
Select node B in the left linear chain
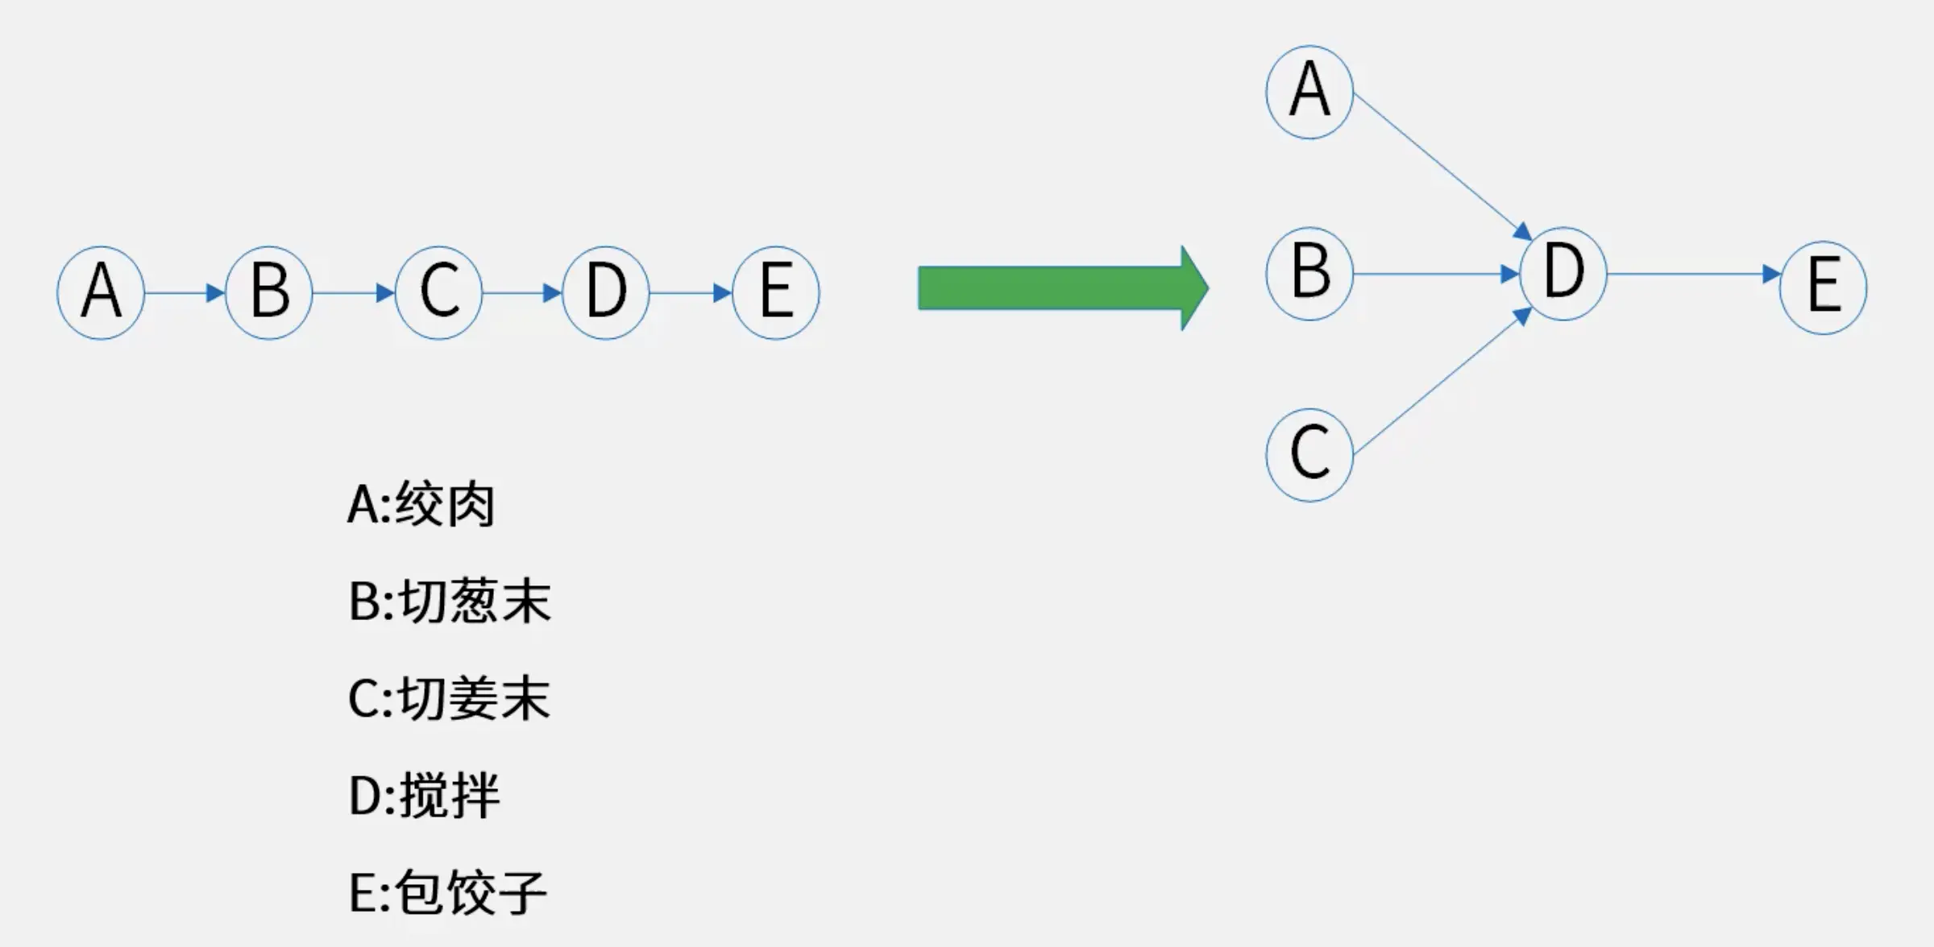pos(268,292)
